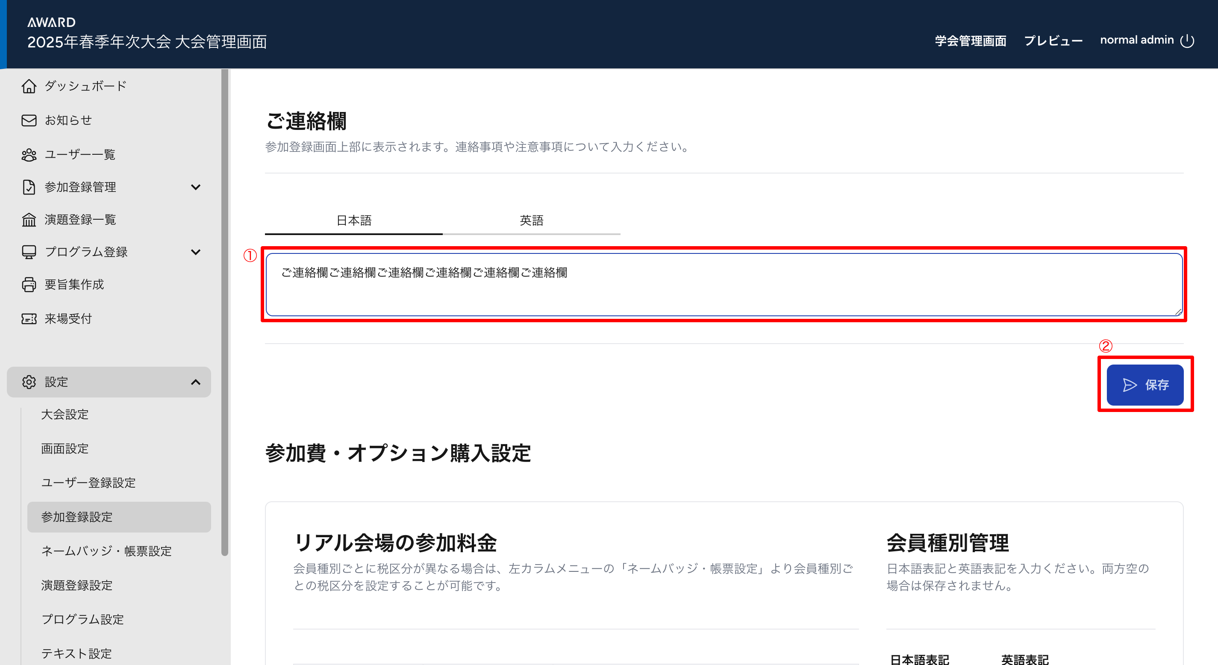Select 演題登録設定 submenu item
This screenshot has width=1218, height=665.
tap(76, 585)
